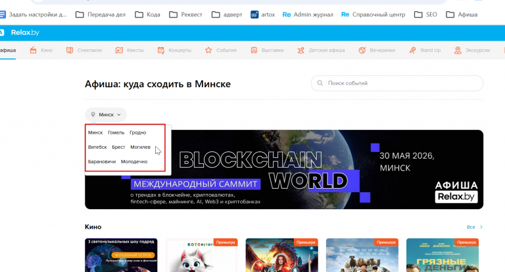
Task: Open the Волшебный остров show poster
Action: coord(121,255)
